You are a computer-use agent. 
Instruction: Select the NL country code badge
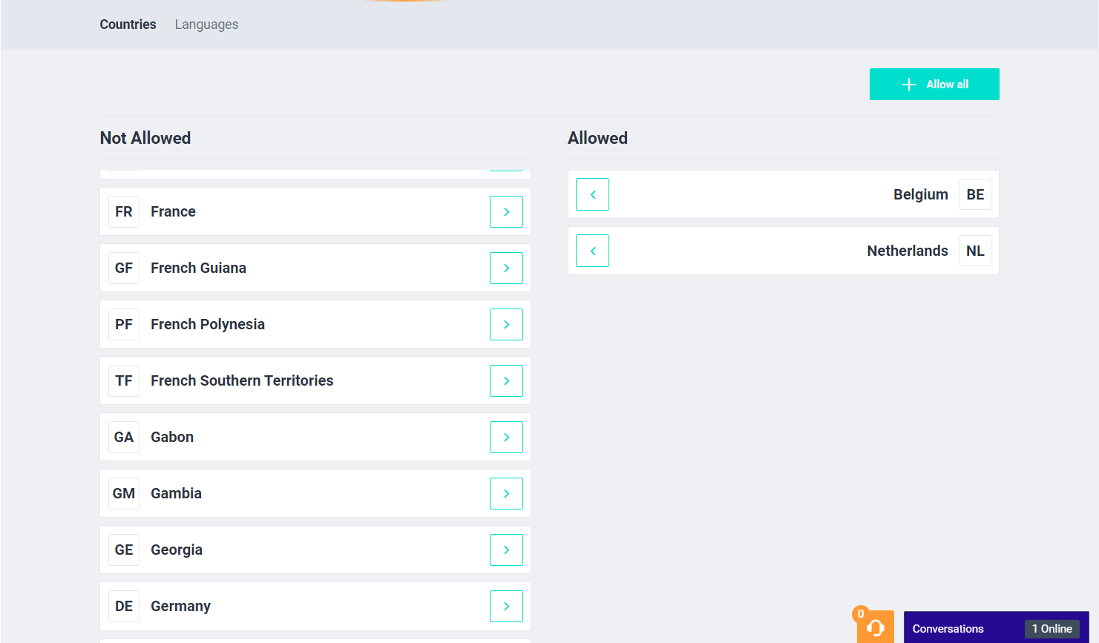click(x=975, y=251)
